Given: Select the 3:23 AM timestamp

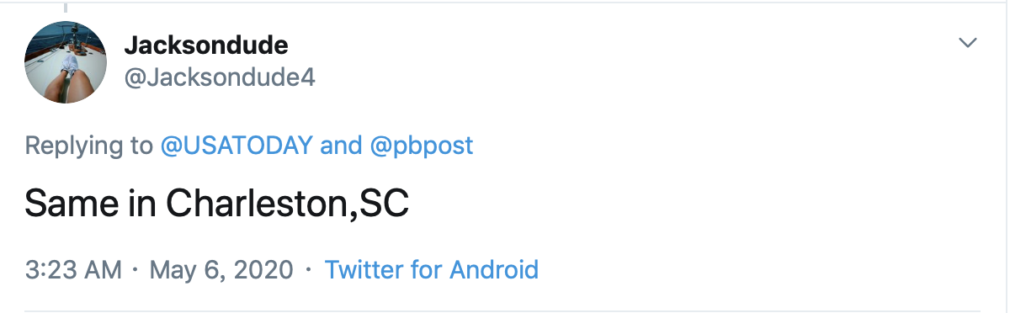Looking at the screenshot, I should click(x=74, y=270).
